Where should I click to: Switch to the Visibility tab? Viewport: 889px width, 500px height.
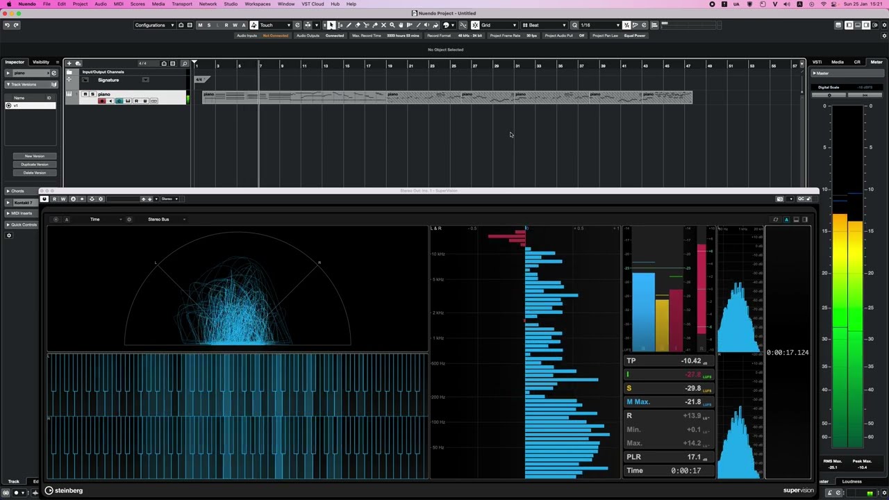41,62
